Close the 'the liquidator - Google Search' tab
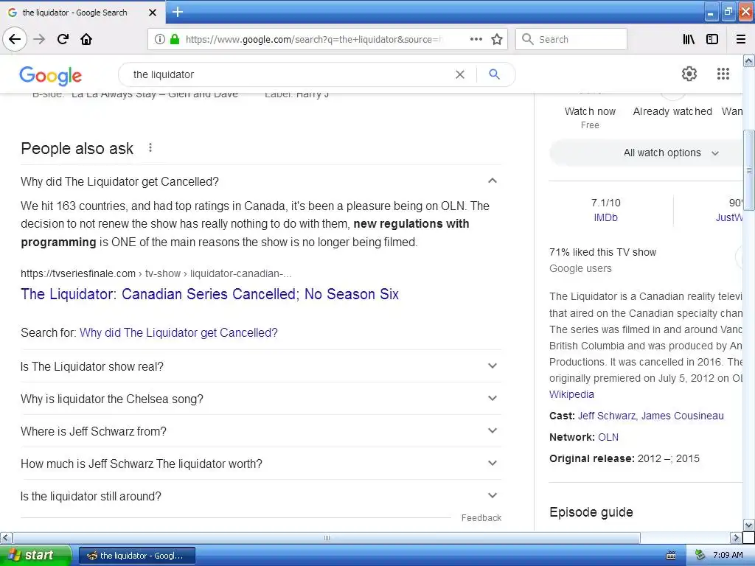 pos(152,13)
